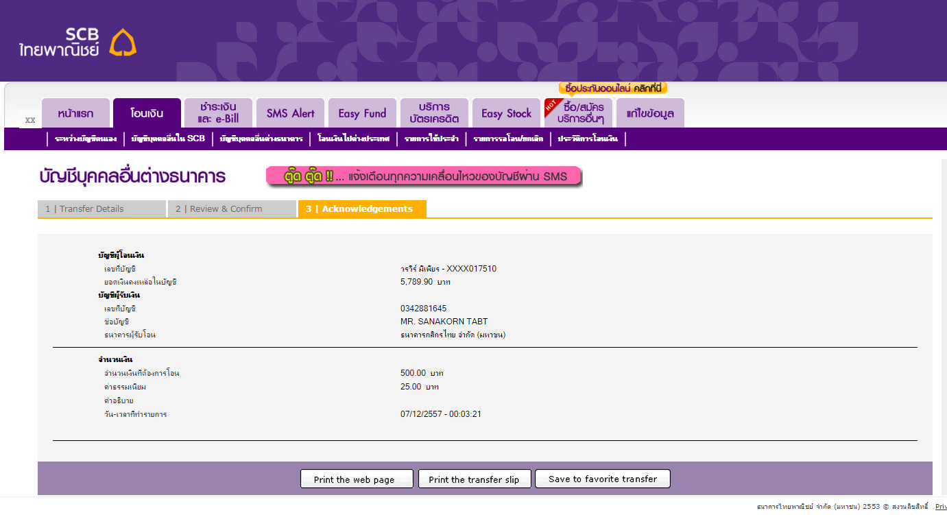Click the SMS account alert promo banner
947x515 pixels.
pyautogui.click(x=424, y=176)
